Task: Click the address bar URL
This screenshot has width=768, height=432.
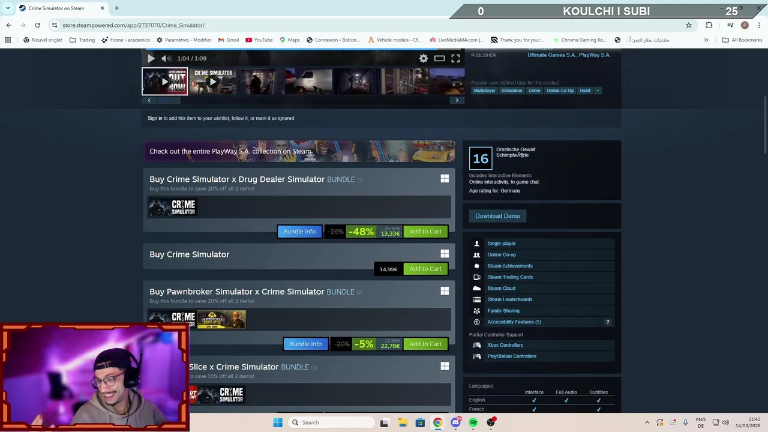Action: click(133, 25)
